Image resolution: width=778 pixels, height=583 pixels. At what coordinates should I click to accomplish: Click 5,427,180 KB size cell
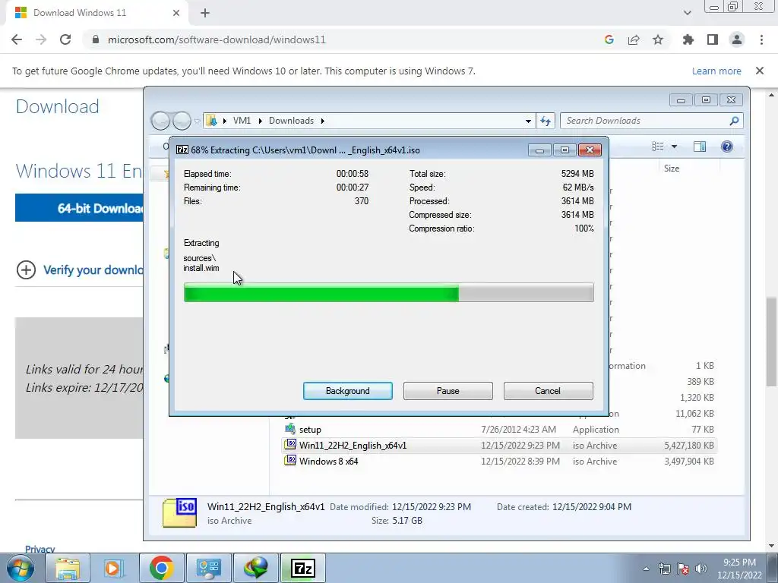688,445
